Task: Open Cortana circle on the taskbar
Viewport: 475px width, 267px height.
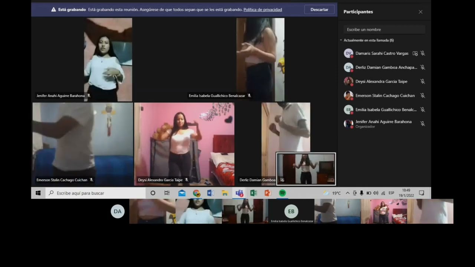Action: tap(153, 193)
